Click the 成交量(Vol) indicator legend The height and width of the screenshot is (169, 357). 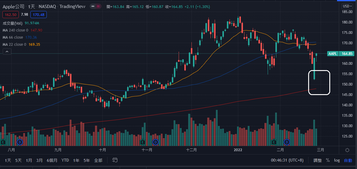13,23
